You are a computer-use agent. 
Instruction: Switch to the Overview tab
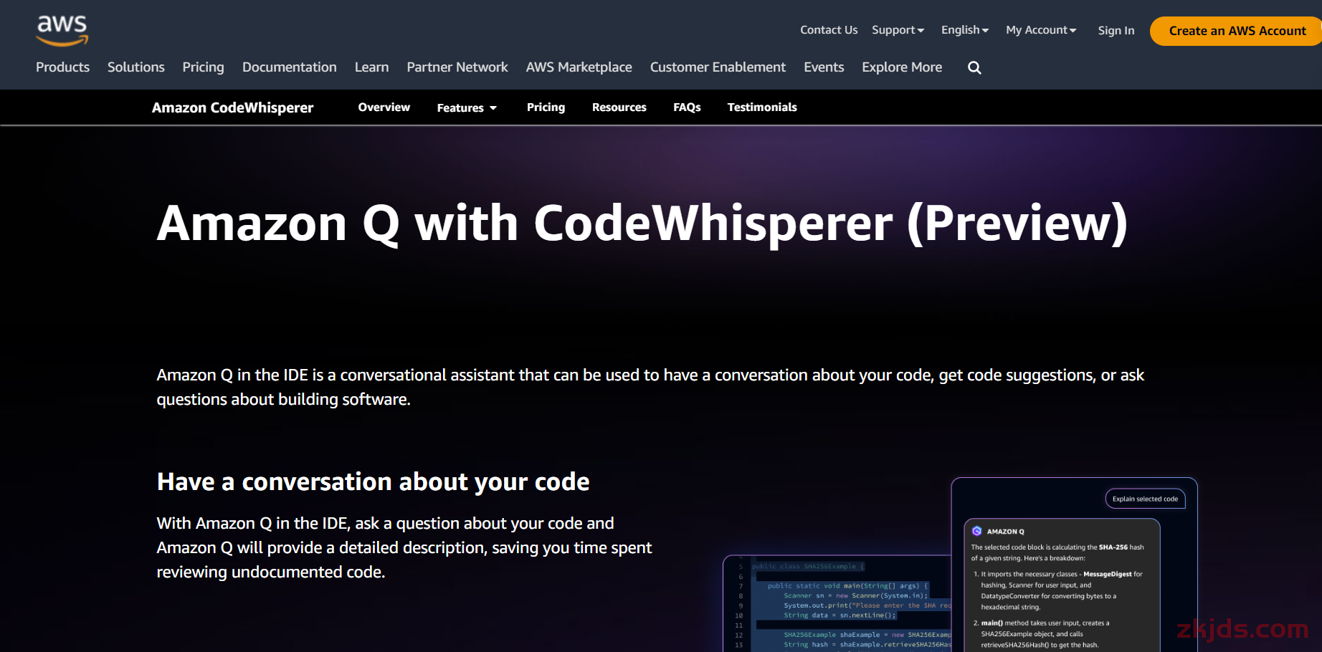384,107
